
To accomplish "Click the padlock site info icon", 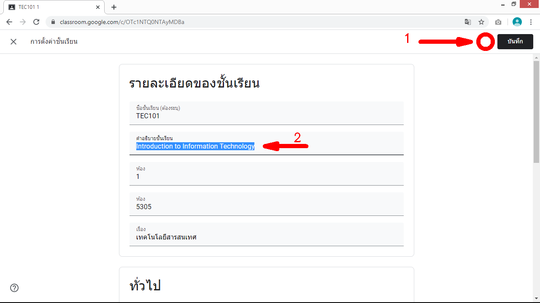I will (53, 22).
